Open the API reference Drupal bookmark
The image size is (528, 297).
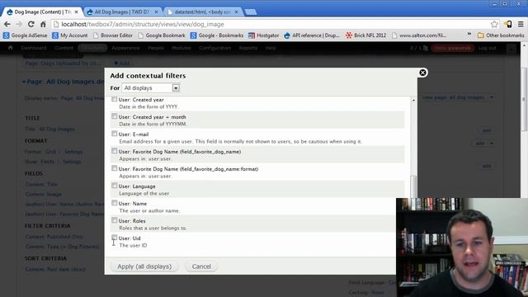click(x=312, y=35)
